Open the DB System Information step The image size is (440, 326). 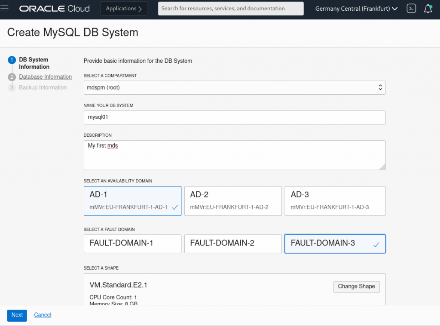[x=34, y=63]
